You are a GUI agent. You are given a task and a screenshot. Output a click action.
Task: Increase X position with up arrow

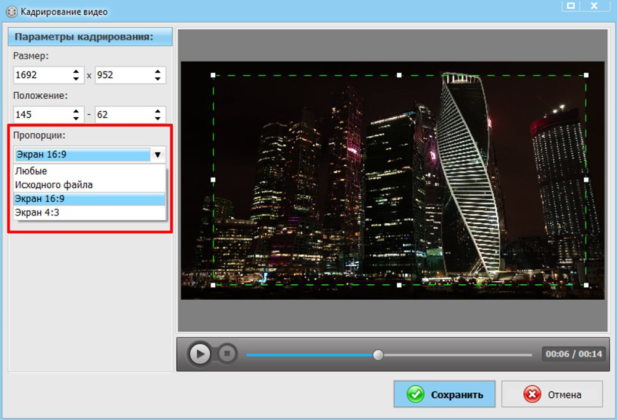pyautogui.click(x=76, y=111)
